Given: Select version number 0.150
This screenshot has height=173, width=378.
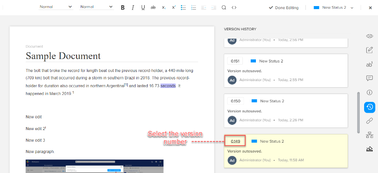Looking at the screenshot, I should click(235, 101).
